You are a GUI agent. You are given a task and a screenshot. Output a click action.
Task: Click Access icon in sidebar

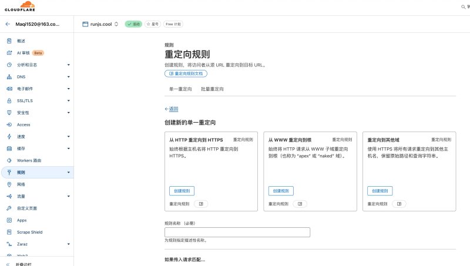[x=9, y=124]
